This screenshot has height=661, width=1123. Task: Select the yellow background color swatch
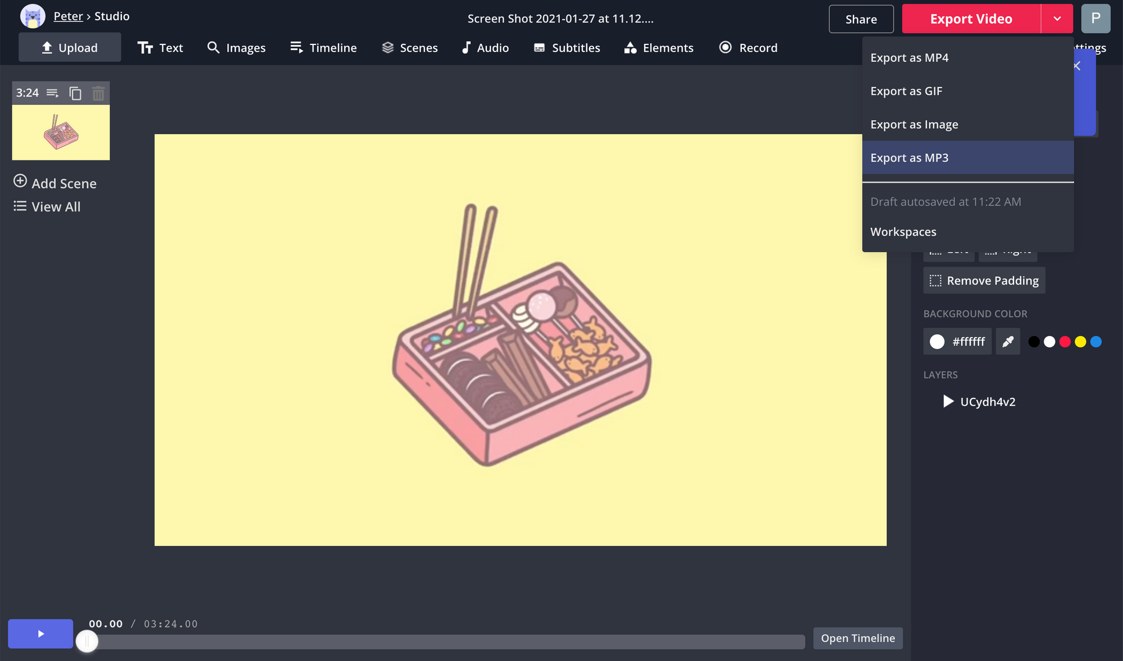click(x=1080, y=342)
